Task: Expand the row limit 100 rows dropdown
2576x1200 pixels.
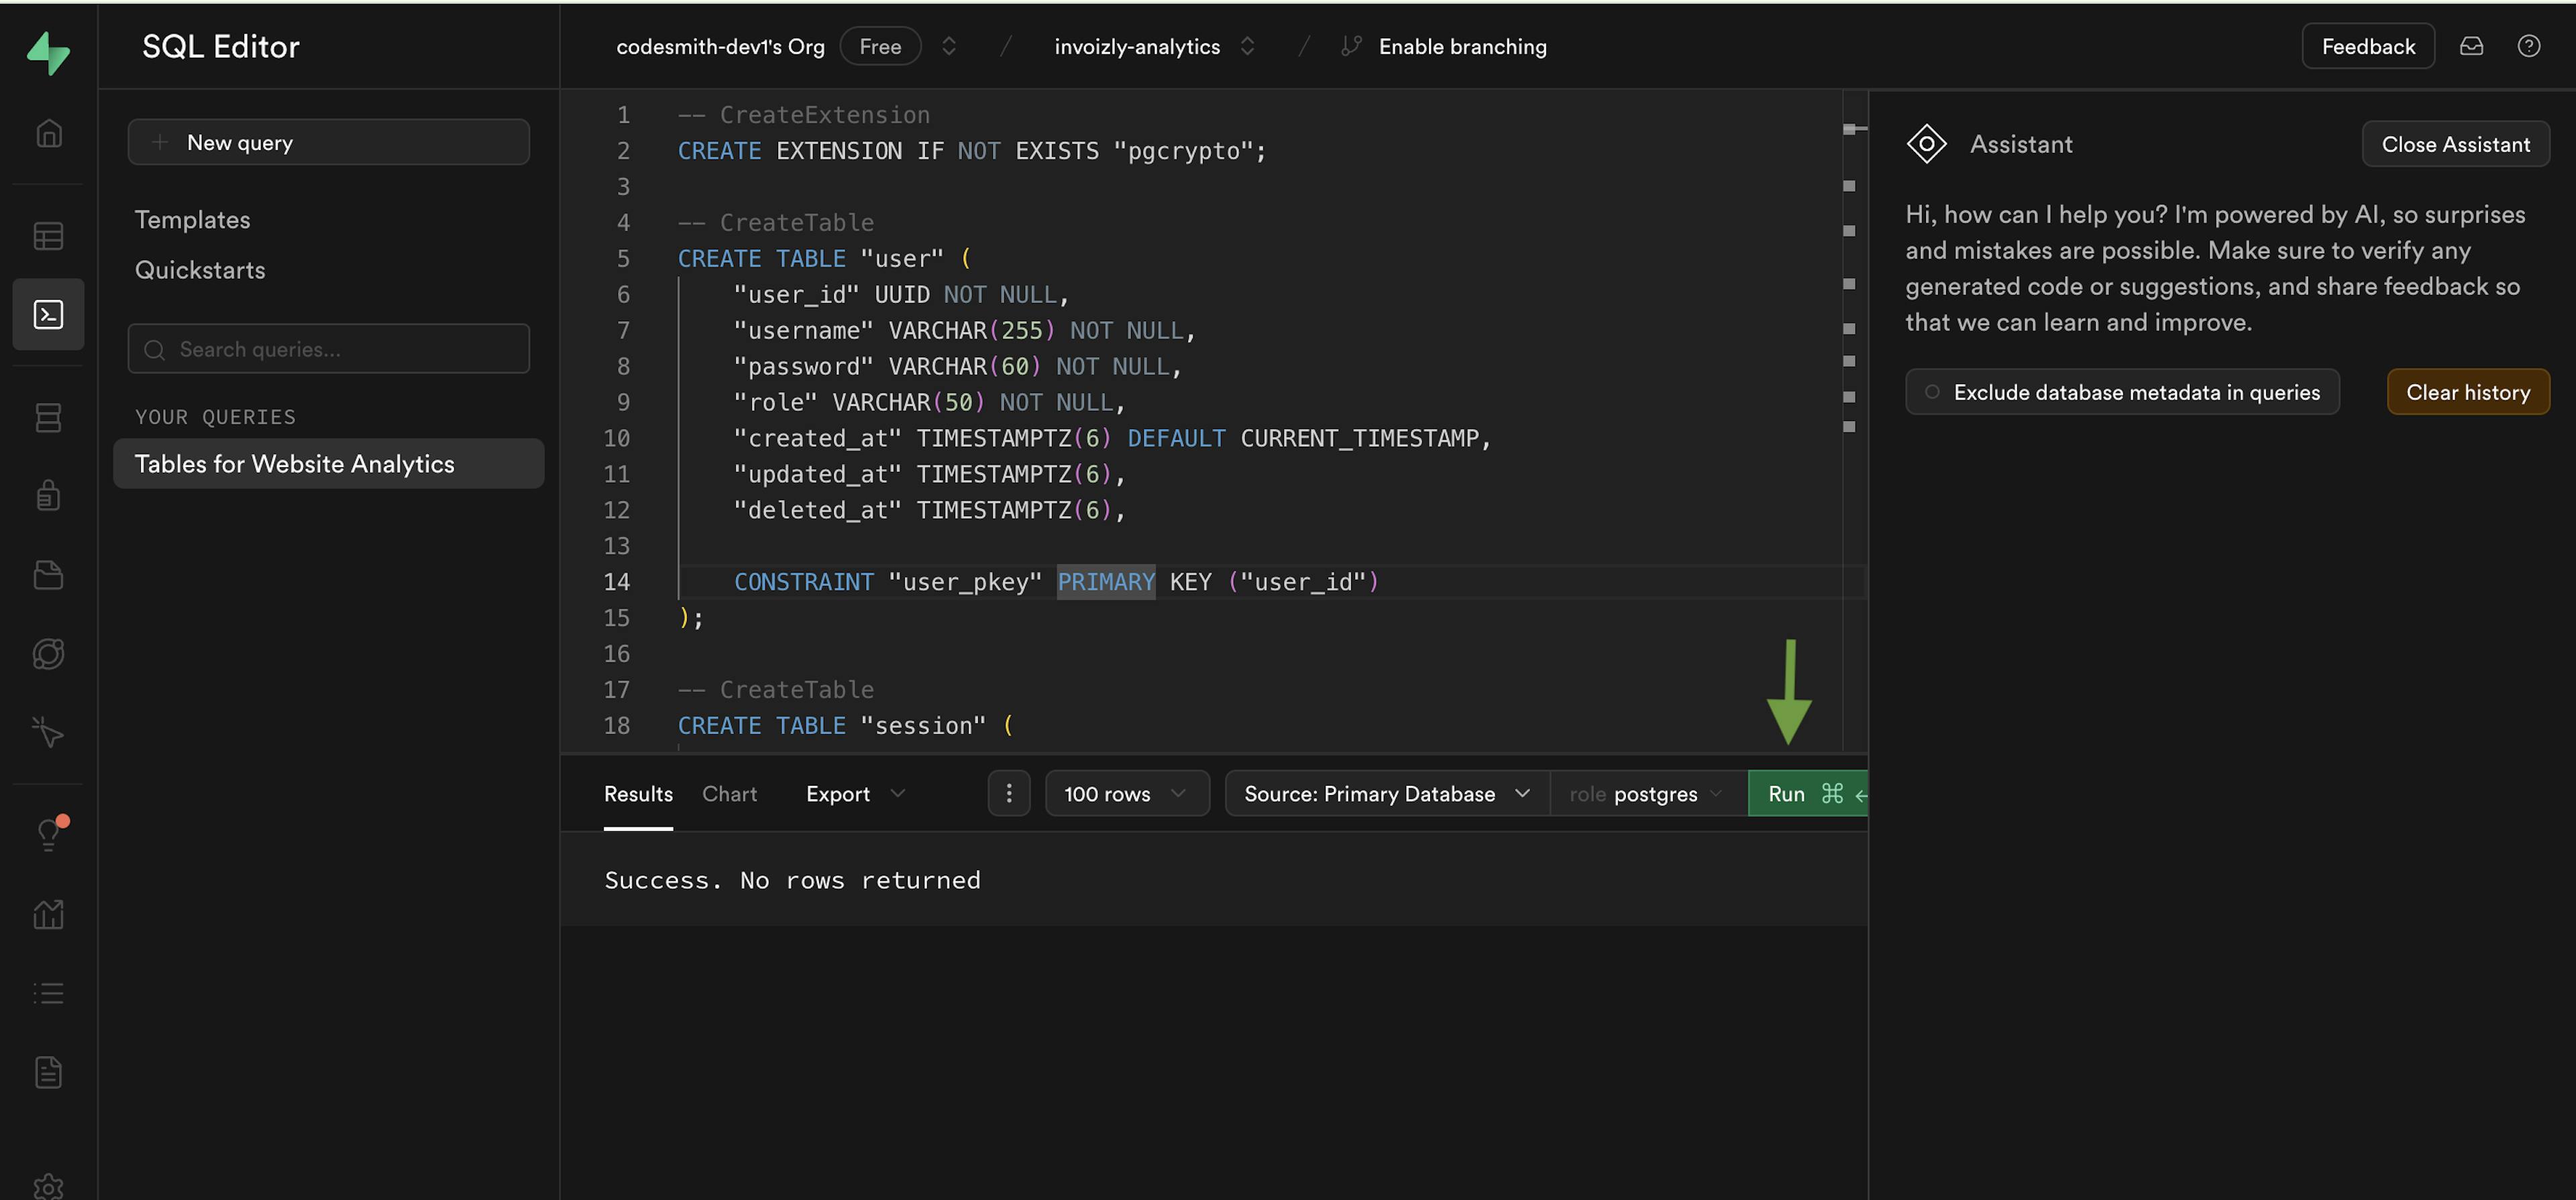Action: tap(1124, 793)
